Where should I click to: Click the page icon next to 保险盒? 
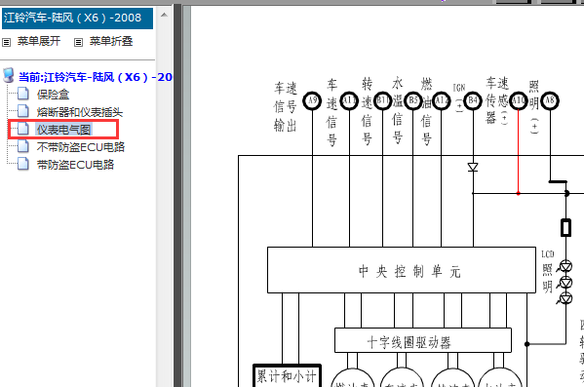click(23, 94)
